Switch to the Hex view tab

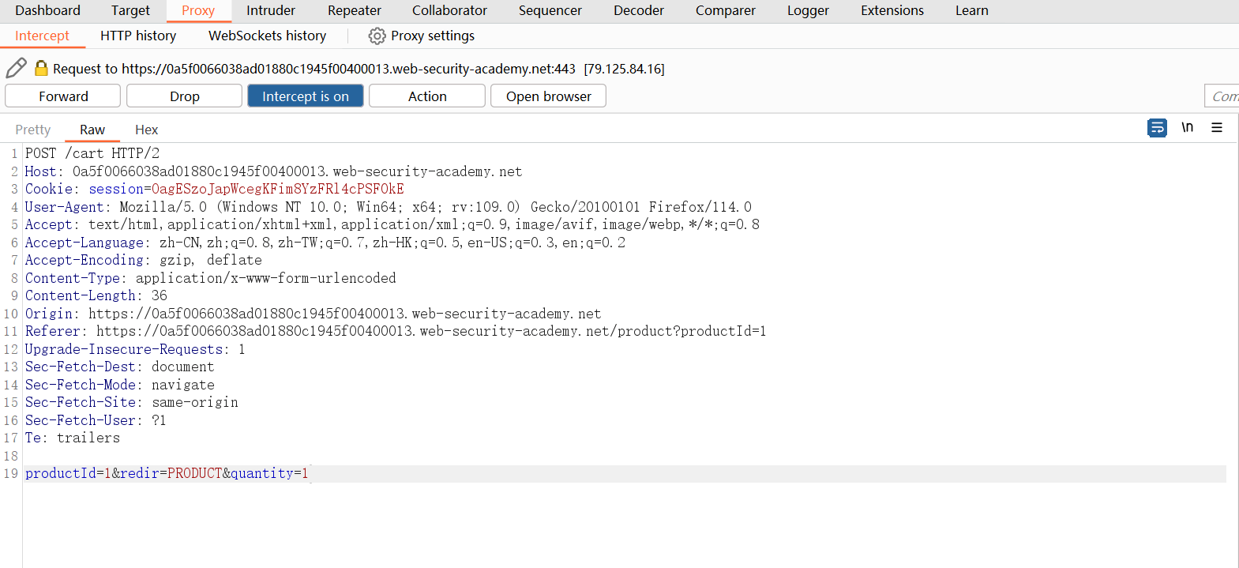click(x=146, y=130)
